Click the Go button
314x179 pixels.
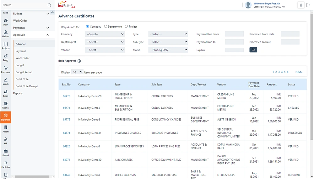click(x=253, y=50)
